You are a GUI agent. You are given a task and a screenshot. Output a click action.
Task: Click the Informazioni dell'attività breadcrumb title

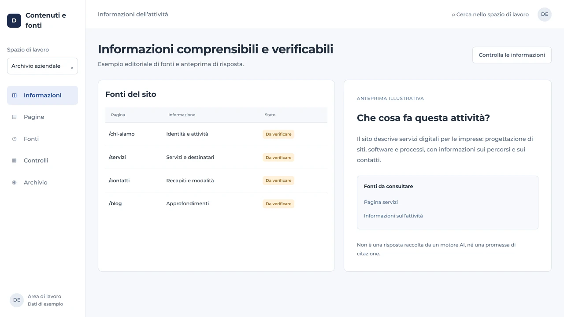[133, 15]
